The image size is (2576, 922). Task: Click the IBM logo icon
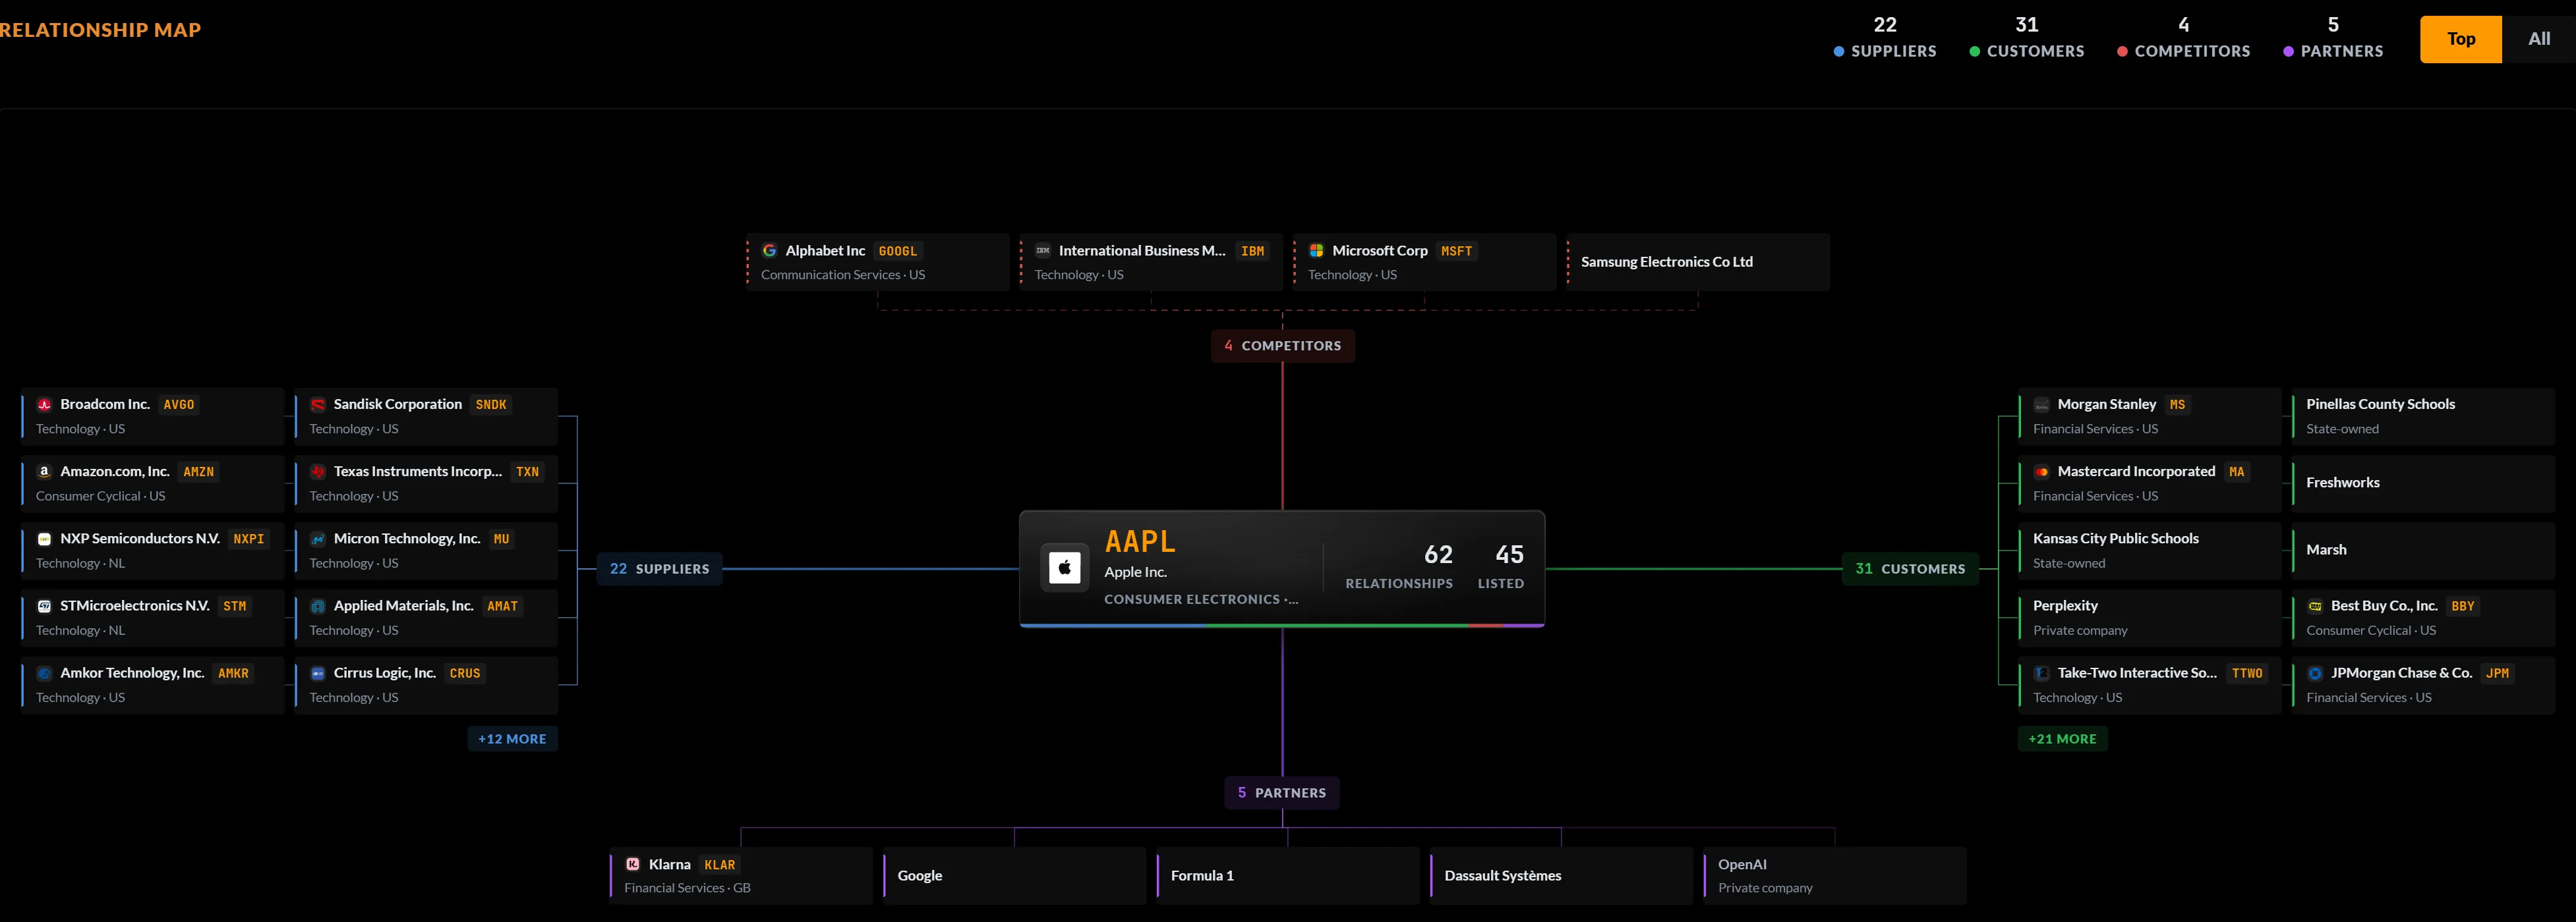coord(1043,251)
